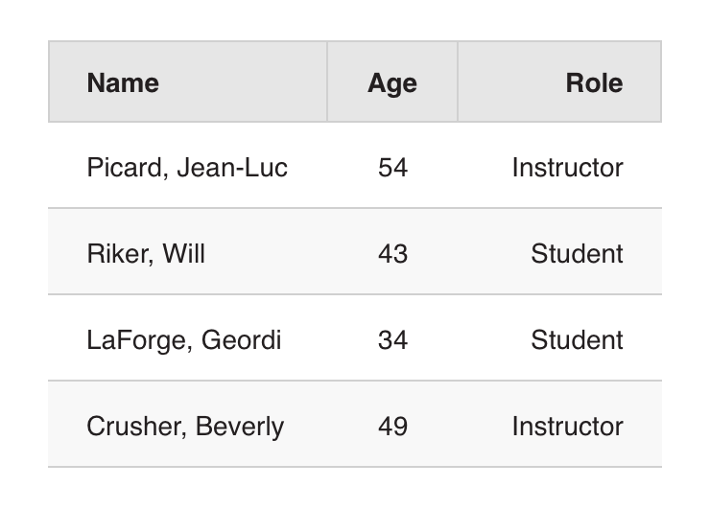Select the age value 43

(x=392, y=254)
